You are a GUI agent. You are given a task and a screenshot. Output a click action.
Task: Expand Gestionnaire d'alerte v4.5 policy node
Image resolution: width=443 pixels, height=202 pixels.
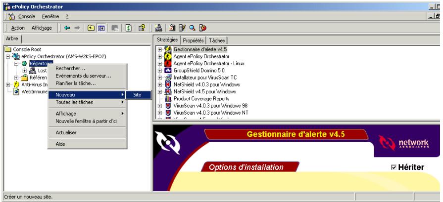click(x=160, y=49)
